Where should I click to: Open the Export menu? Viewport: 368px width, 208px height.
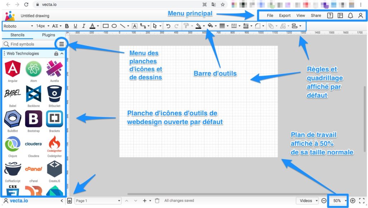pos(285,15)
